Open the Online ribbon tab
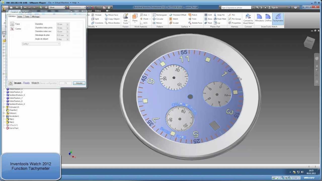Screen dimensions: 322x181 (x=98, y=11)
